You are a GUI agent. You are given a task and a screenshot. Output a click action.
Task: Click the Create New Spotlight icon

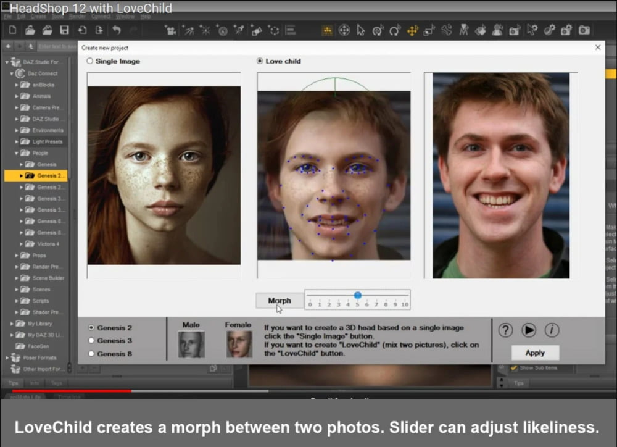(x=188, y=30)
